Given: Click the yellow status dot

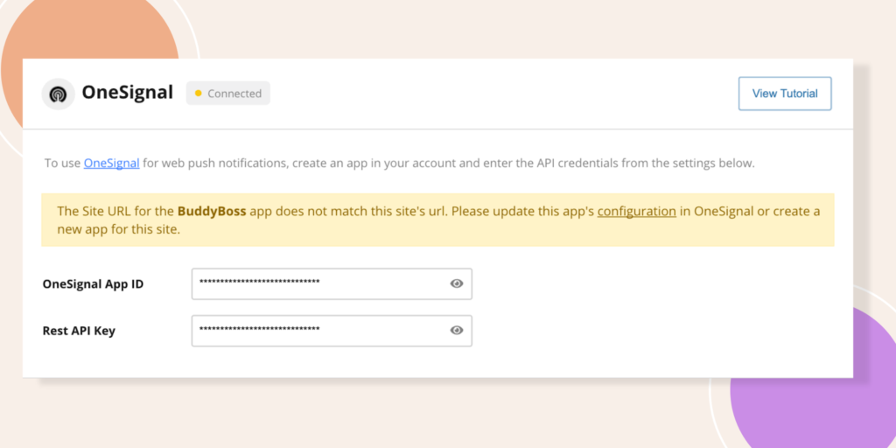Looking at the screenshot, I should [x=199, y=94].
